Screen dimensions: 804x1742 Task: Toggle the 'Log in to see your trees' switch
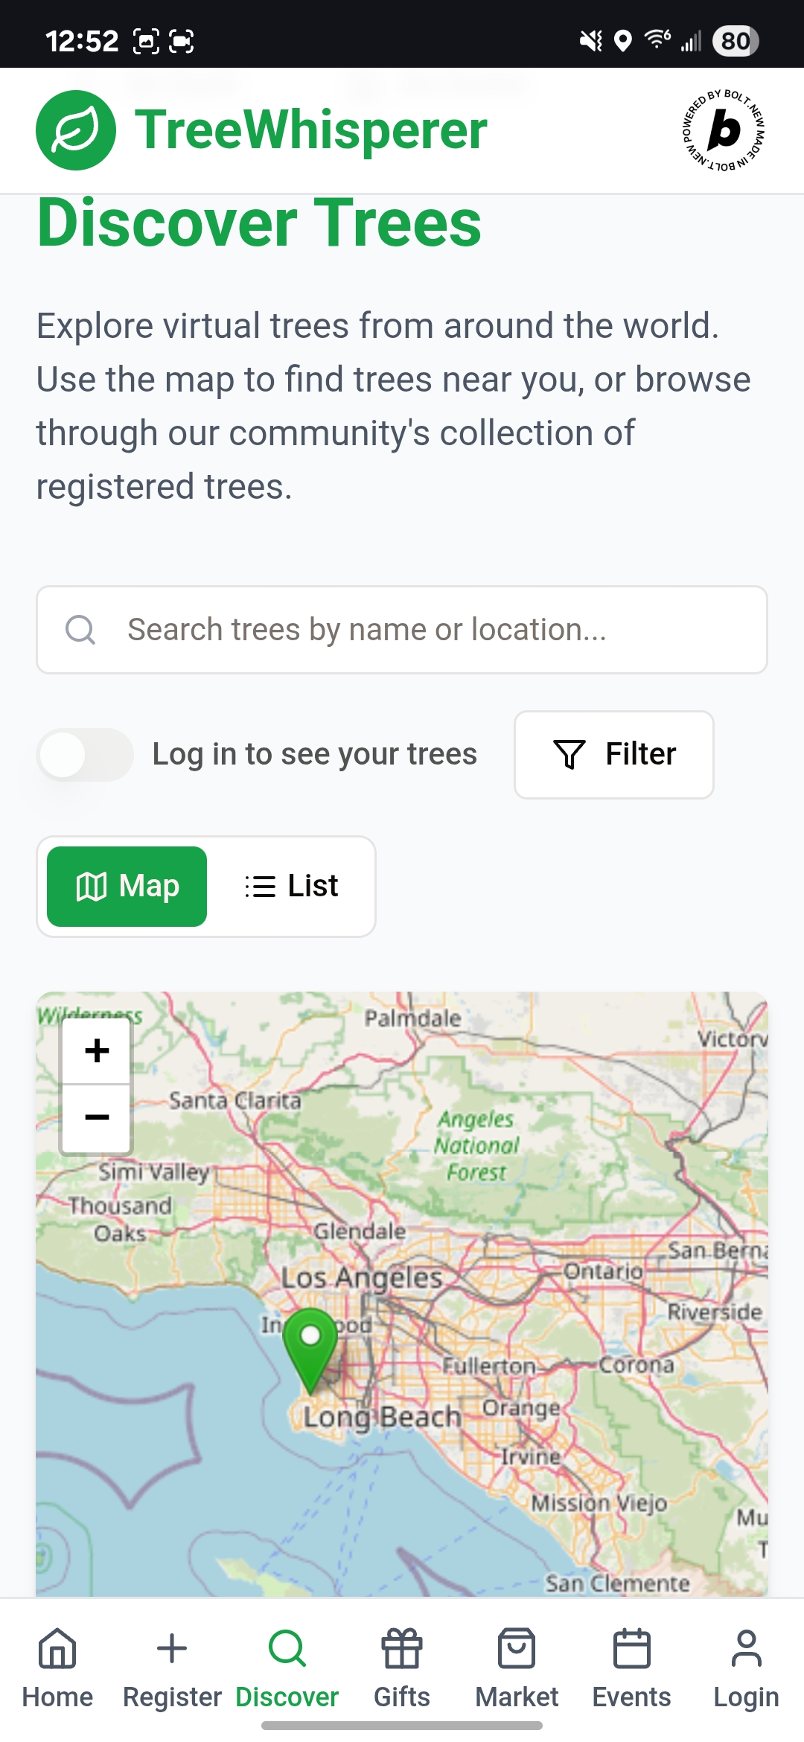(85, 755)
